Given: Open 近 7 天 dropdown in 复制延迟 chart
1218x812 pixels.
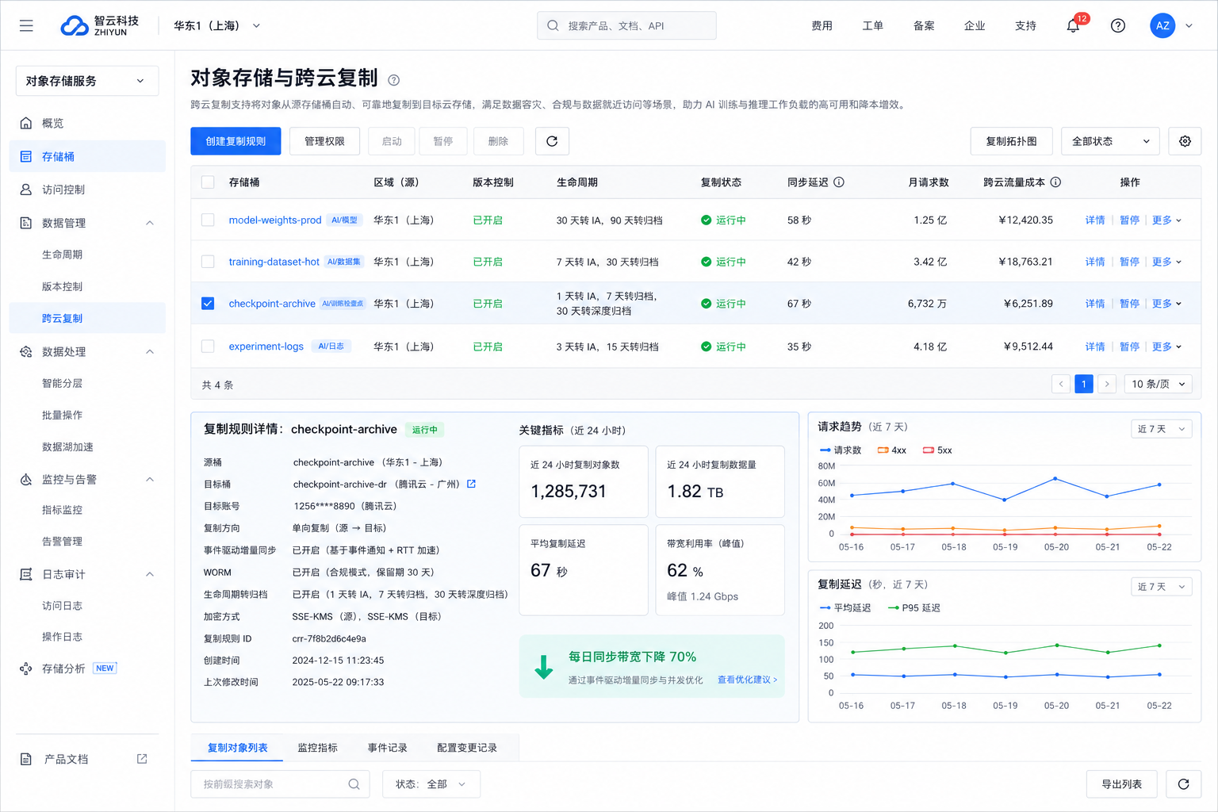Looking at the screenshot, I should click(1161, 587).
